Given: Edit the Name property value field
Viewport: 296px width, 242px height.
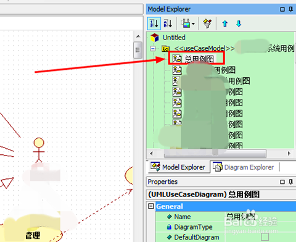Looking at the screenshot, I should (261, 217).
